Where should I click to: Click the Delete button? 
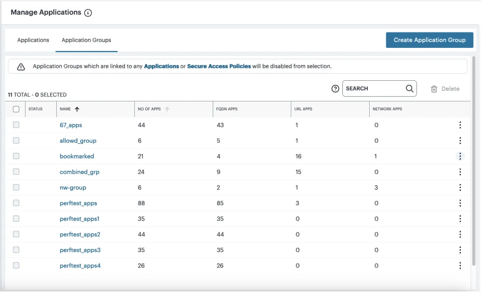[x=445, y=89]
